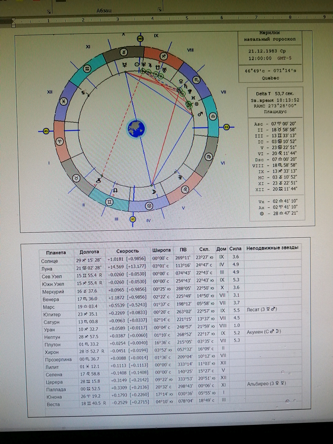Image resolution: width=333 pixels, height=444 pixels.
Task: Click the 'Юнона' row name
Action: point(54,397)
